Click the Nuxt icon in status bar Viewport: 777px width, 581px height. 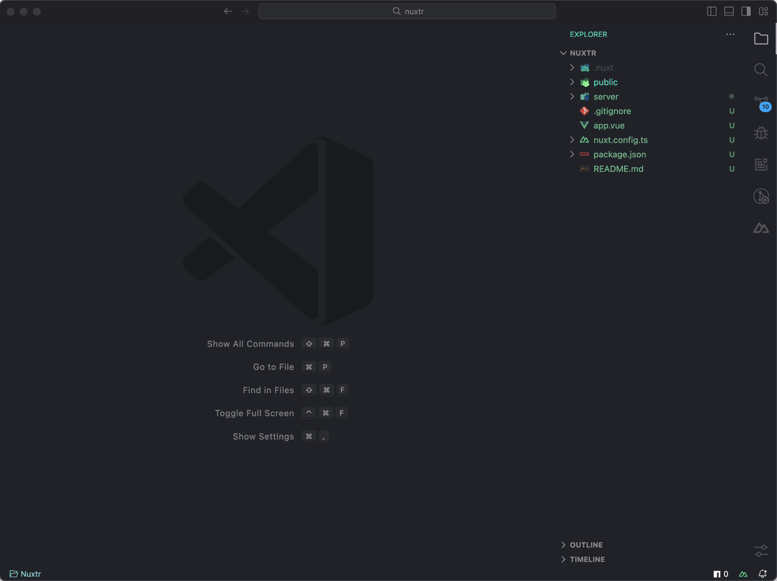click(743, 574)
